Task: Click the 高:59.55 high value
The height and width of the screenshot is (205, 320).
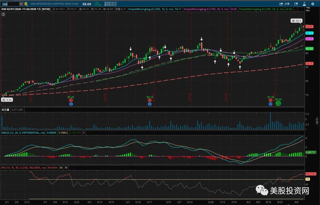Action: point(84,9)
